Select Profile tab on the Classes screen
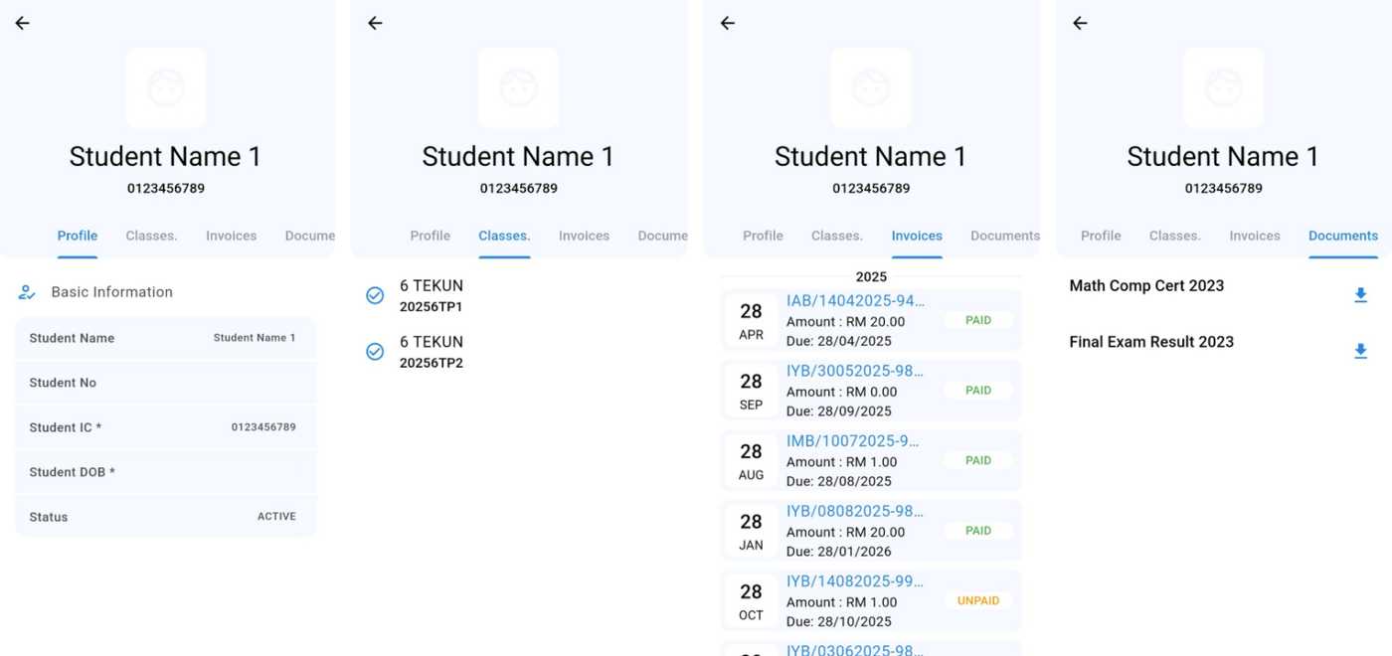Image resolution: width=1392 pixels, height=656 pixels. click(x=430, y=236)
